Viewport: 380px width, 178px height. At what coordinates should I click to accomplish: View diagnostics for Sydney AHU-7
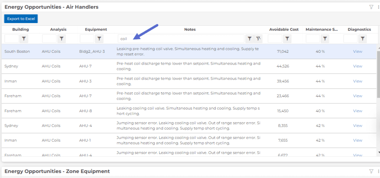click(x=357, y=66)
